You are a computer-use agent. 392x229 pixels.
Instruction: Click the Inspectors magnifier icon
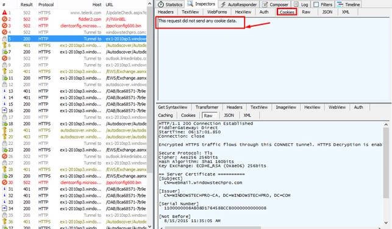coord(190,4)
